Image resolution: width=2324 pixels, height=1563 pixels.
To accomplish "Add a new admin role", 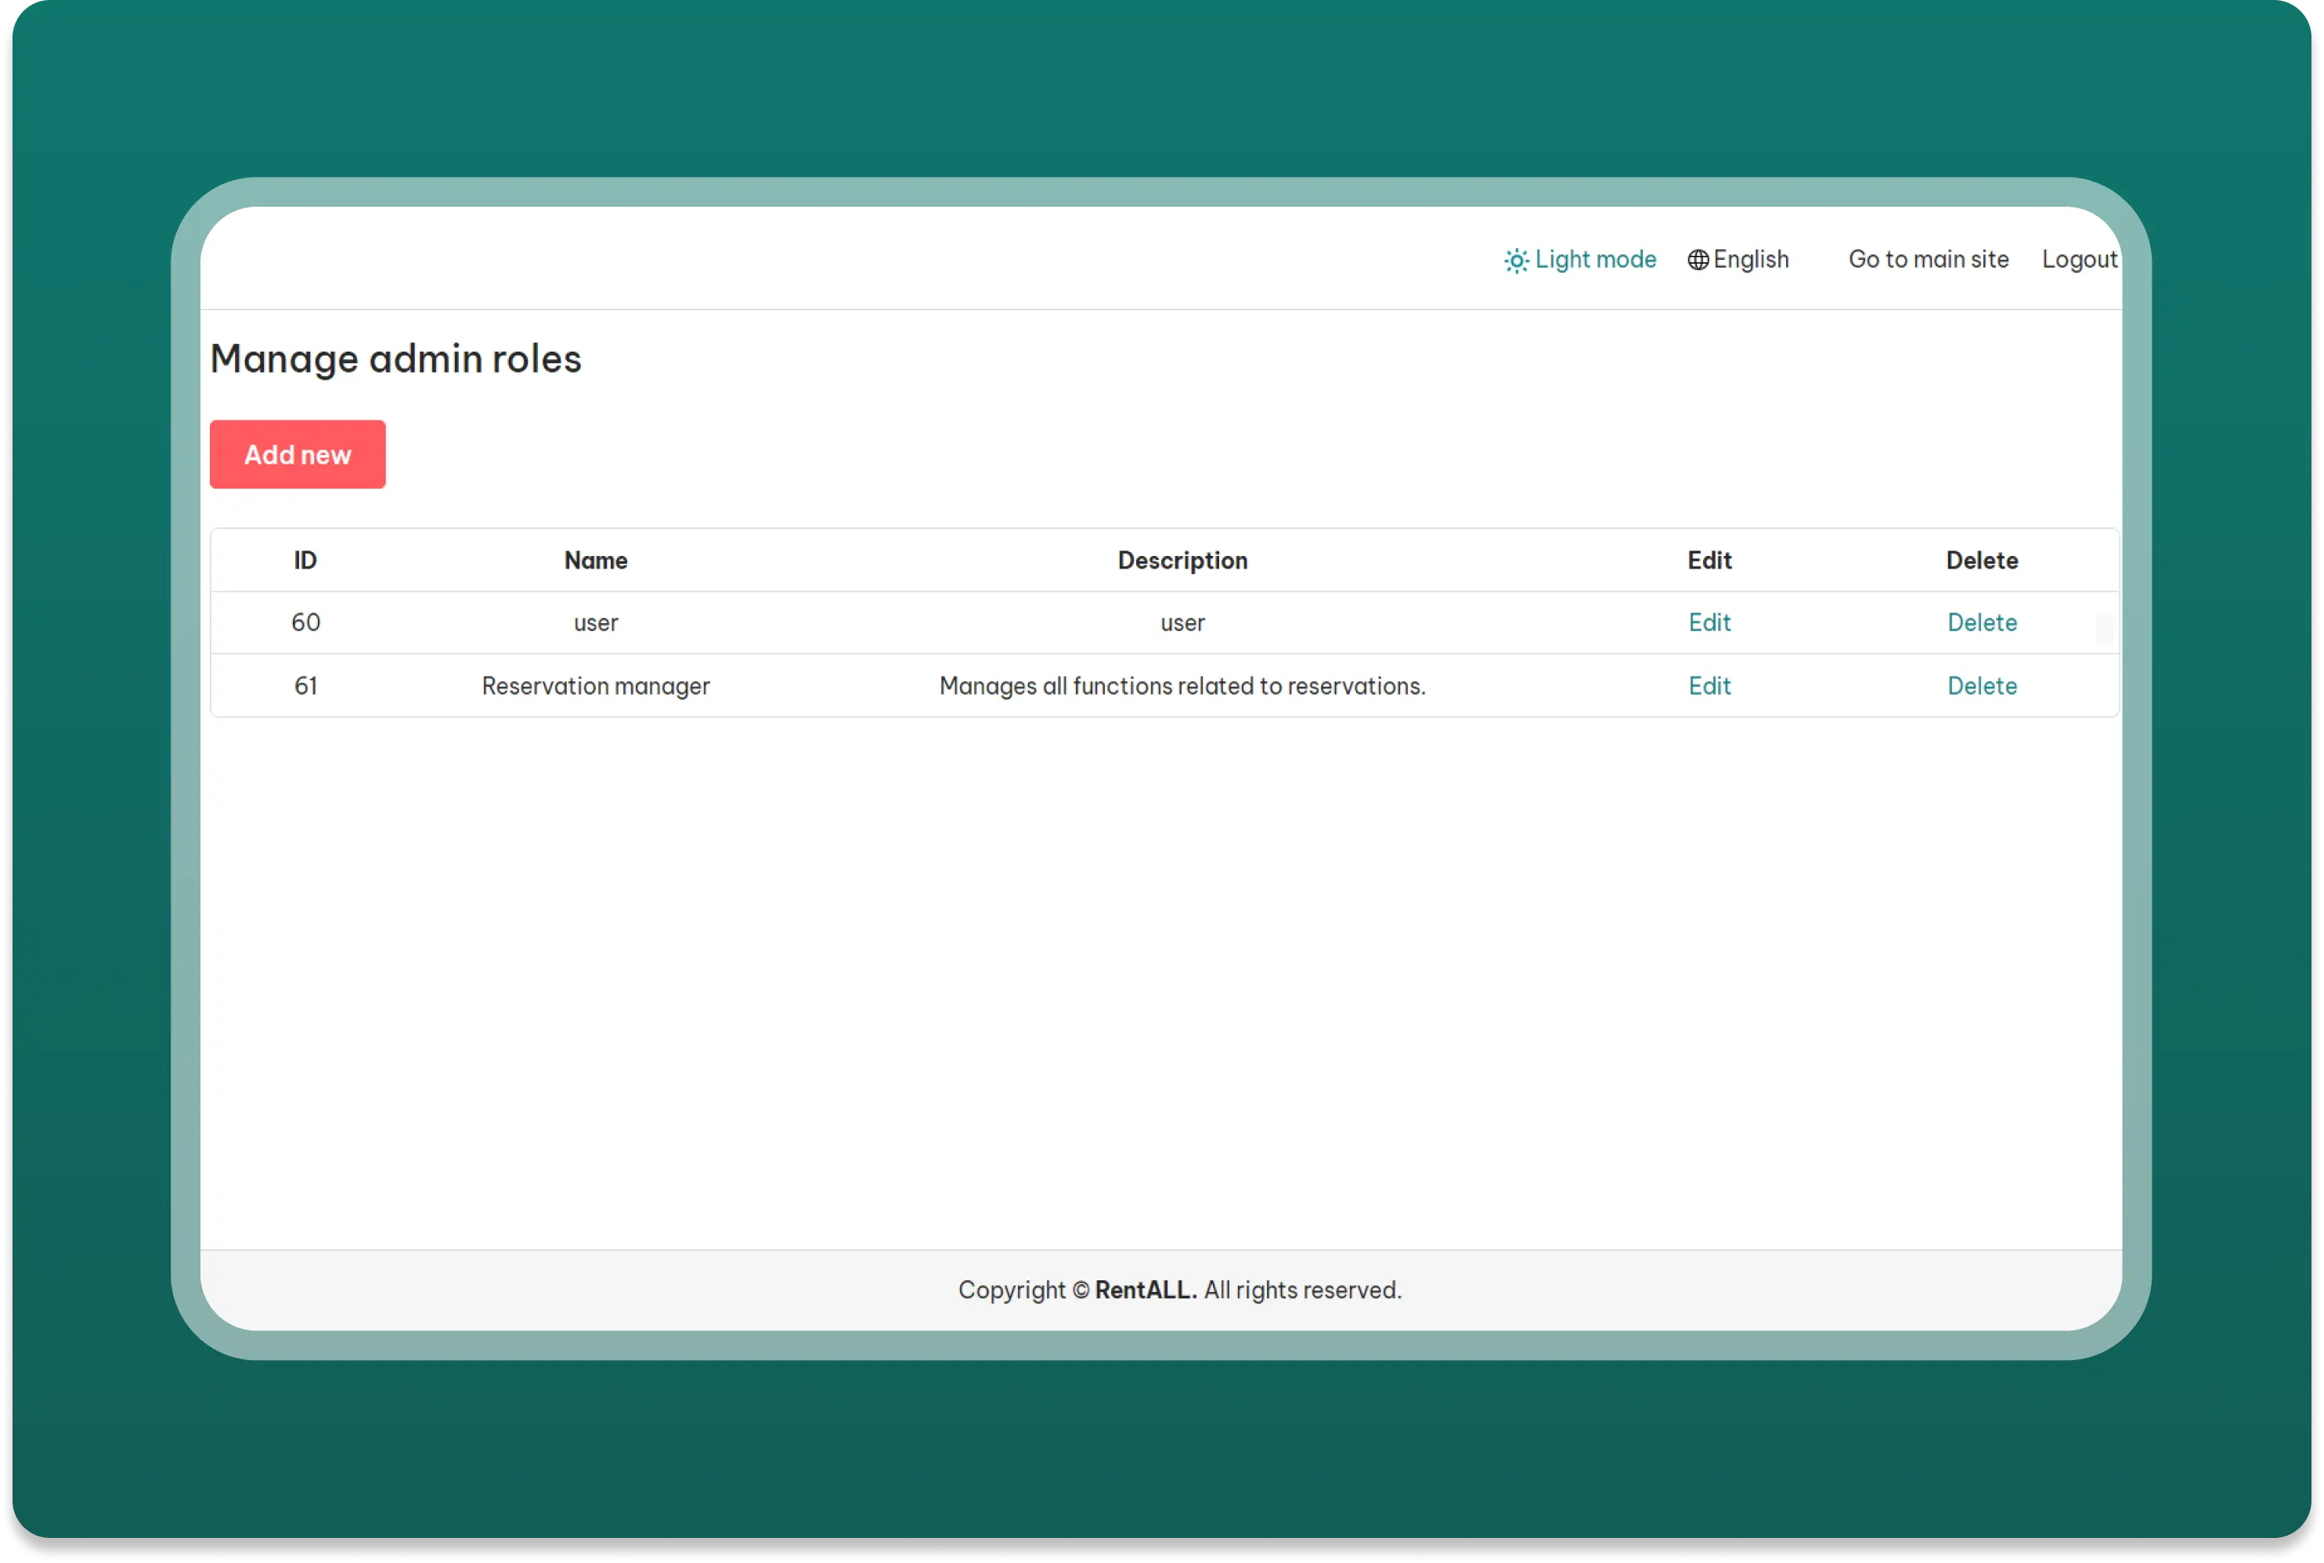I will 298,454.
